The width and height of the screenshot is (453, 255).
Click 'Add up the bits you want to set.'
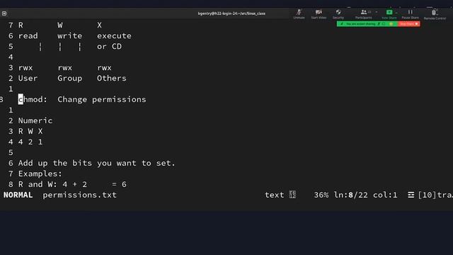[97, 163]
